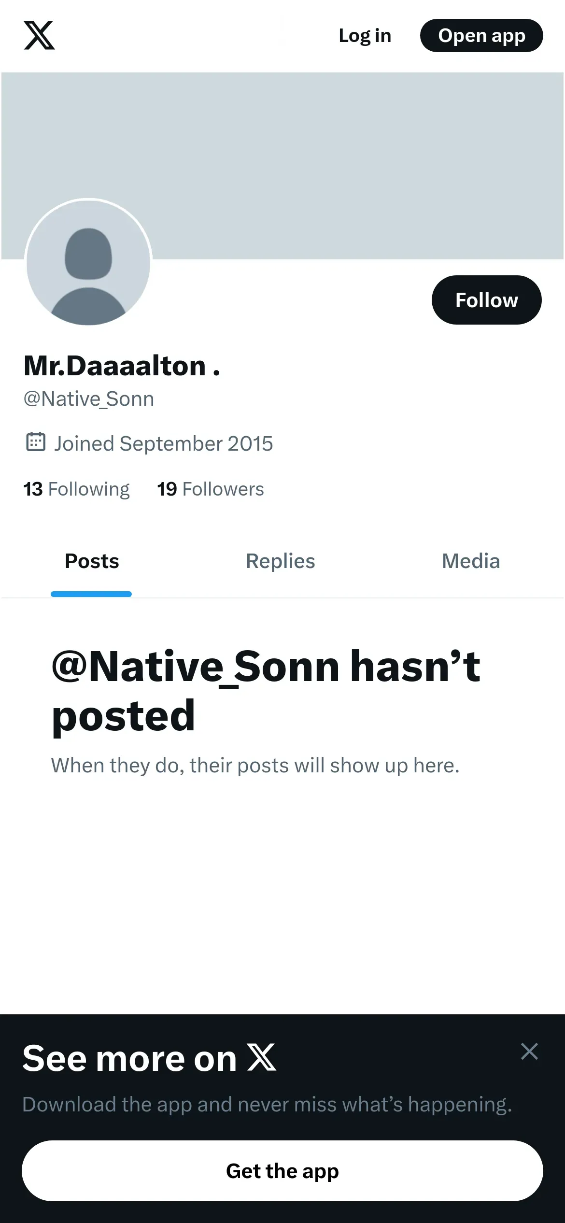Follow Mr.Daaaalton's account
The width and height of the screenshot is (565, 1223).
pyautogui.click(x=486, y=300)
